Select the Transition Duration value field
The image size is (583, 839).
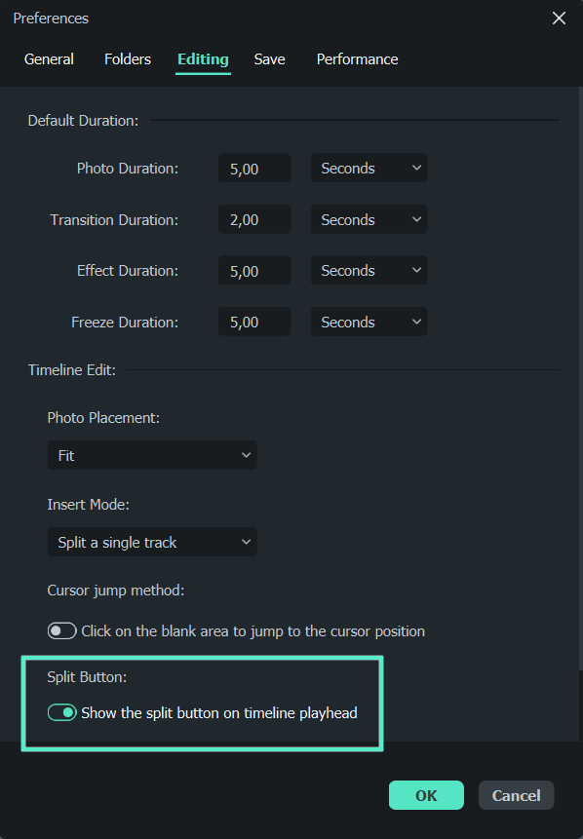(253, 219)
